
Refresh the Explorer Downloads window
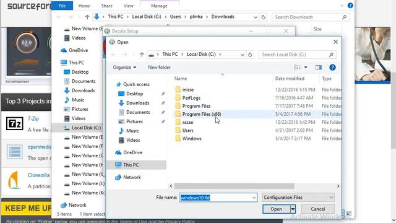pos(263,17)
